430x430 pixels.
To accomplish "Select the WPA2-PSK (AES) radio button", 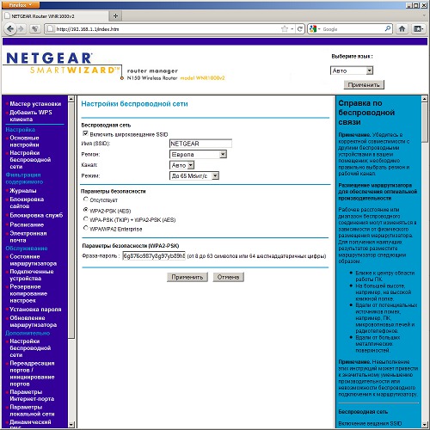I will coord(85,210).
